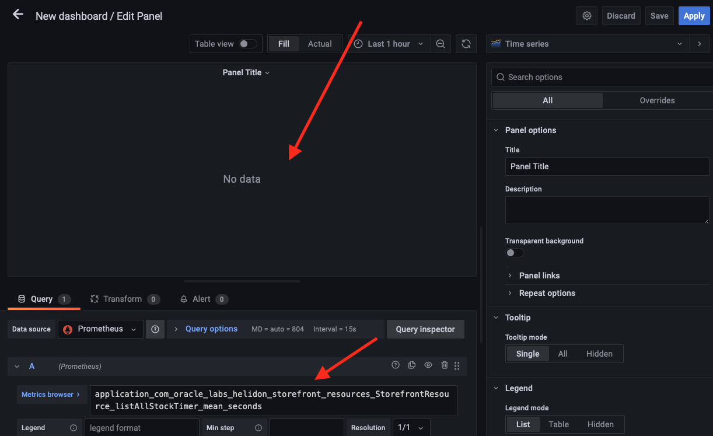Set Tooltip mode to All

(x=562, y=354)
